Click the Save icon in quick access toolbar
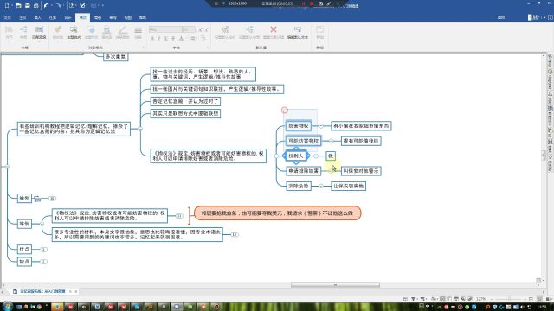The height and width of the screenshot is (311, 554). [x=27, y=6]
